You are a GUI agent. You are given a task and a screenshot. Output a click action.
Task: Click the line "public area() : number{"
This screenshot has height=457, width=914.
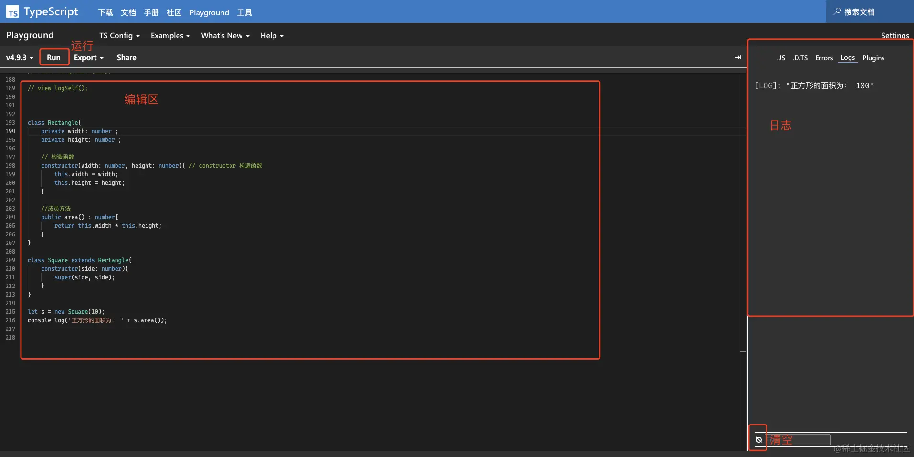point(80,217)
